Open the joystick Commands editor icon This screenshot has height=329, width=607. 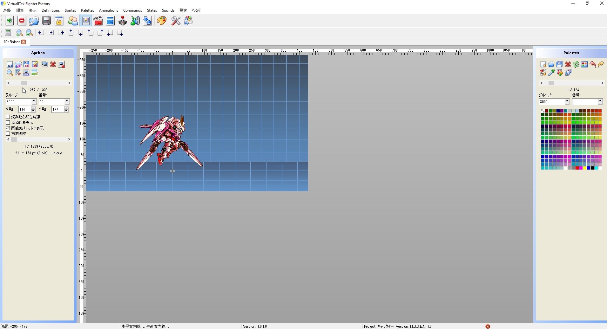tap(123, 21)
